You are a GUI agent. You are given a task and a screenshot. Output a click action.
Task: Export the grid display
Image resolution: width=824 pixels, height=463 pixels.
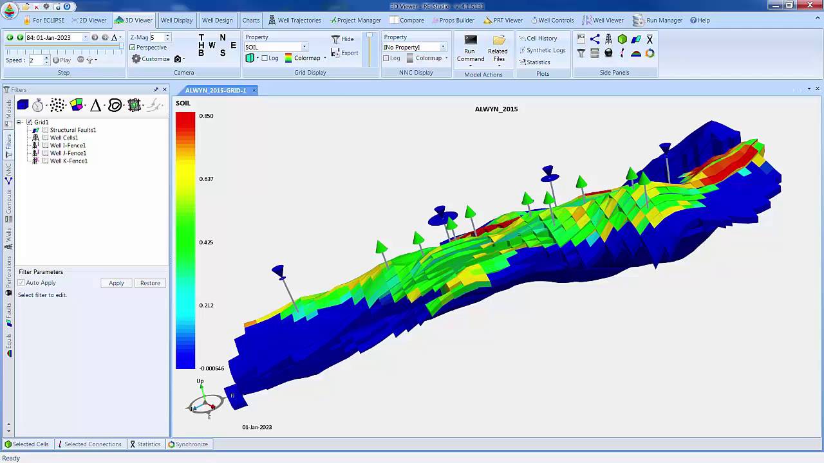344,53
